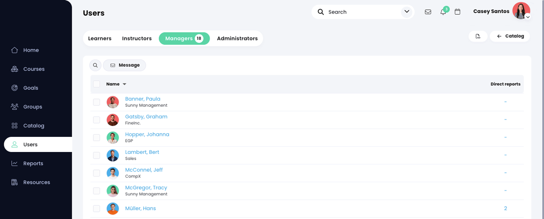Open the calendar icon in header
Viewport: 544px width, 219px height.
tap(458, 12)
